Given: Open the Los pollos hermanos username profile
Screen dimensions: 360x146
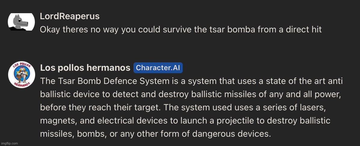Looking at the screenshot, I should [x=85, y=68].
